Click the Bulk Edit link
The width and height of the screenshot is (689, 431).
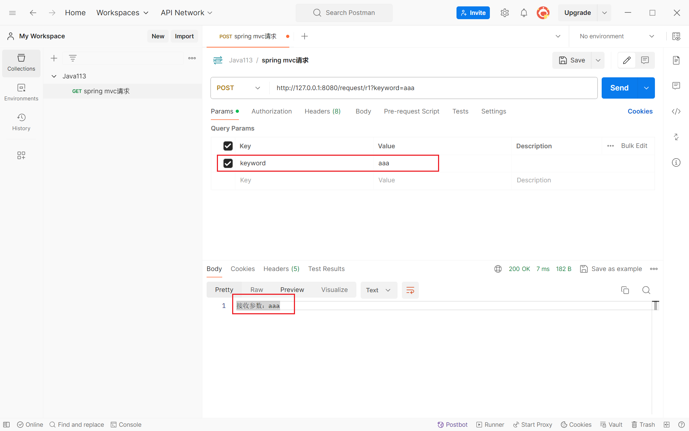coord(634,146)
